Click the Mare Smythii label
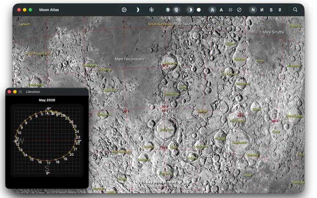 (273, 32)
